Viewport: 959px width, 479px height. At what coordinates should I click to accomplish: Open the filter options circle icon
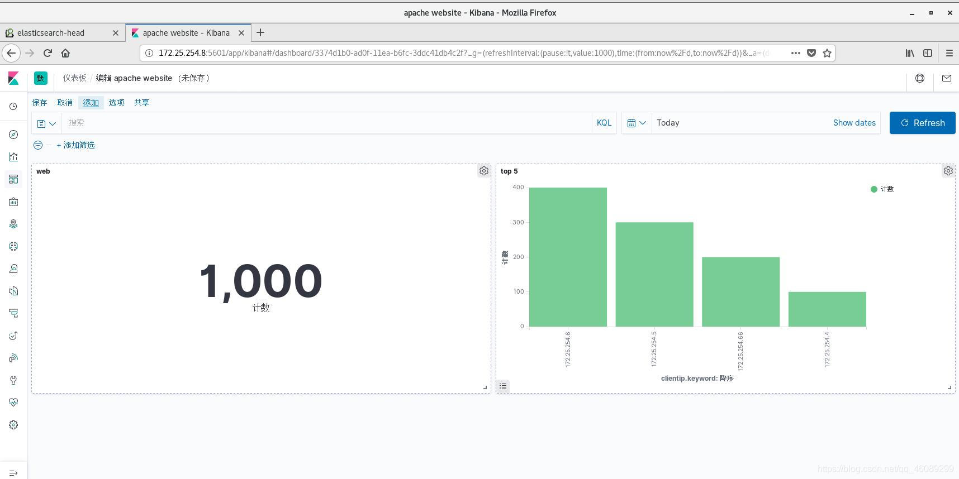(38, 145)
